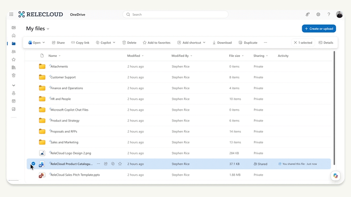Click the floating Copilot button
The image size is (351, 197).
click(x=335, y=176)
